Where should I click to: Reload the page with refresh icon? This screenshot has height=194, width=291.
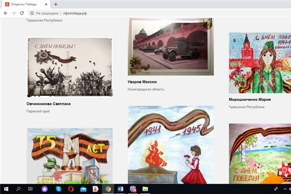pos(22,13)
